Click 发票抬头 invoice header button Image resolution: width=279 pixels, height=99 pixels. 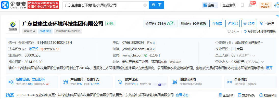[246, 95]
